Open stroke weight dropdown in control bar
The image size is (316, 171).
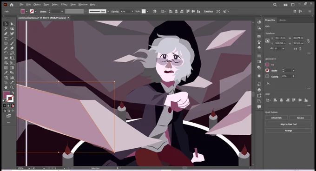pos(62,12)
